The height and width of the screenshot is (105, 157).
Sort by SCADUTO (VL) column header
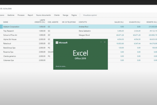(x=134, y=22)
